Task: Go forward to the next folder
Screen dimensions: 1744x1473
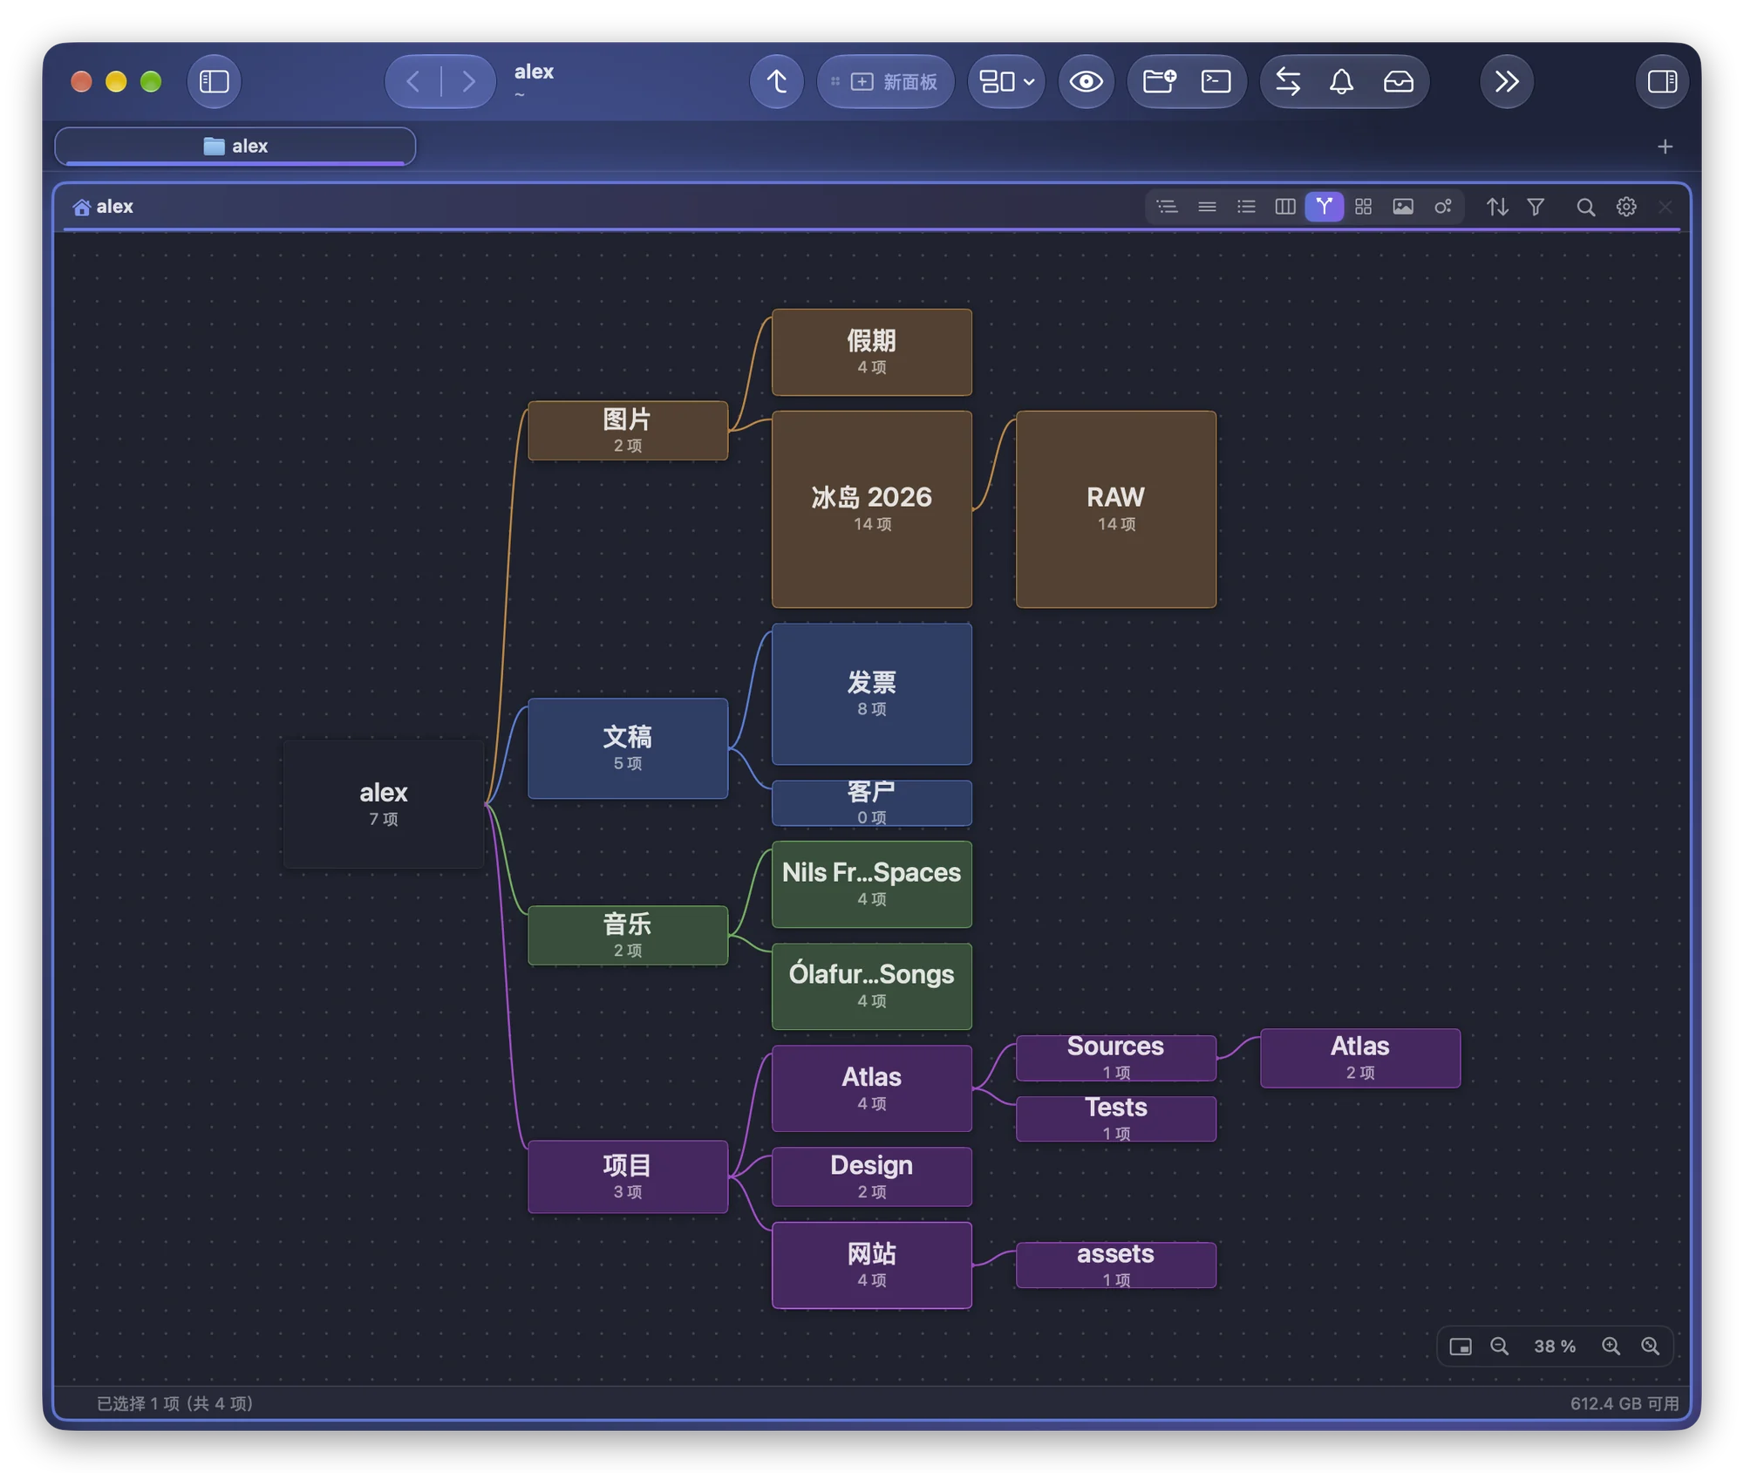Action: click(x=469, y=82)
